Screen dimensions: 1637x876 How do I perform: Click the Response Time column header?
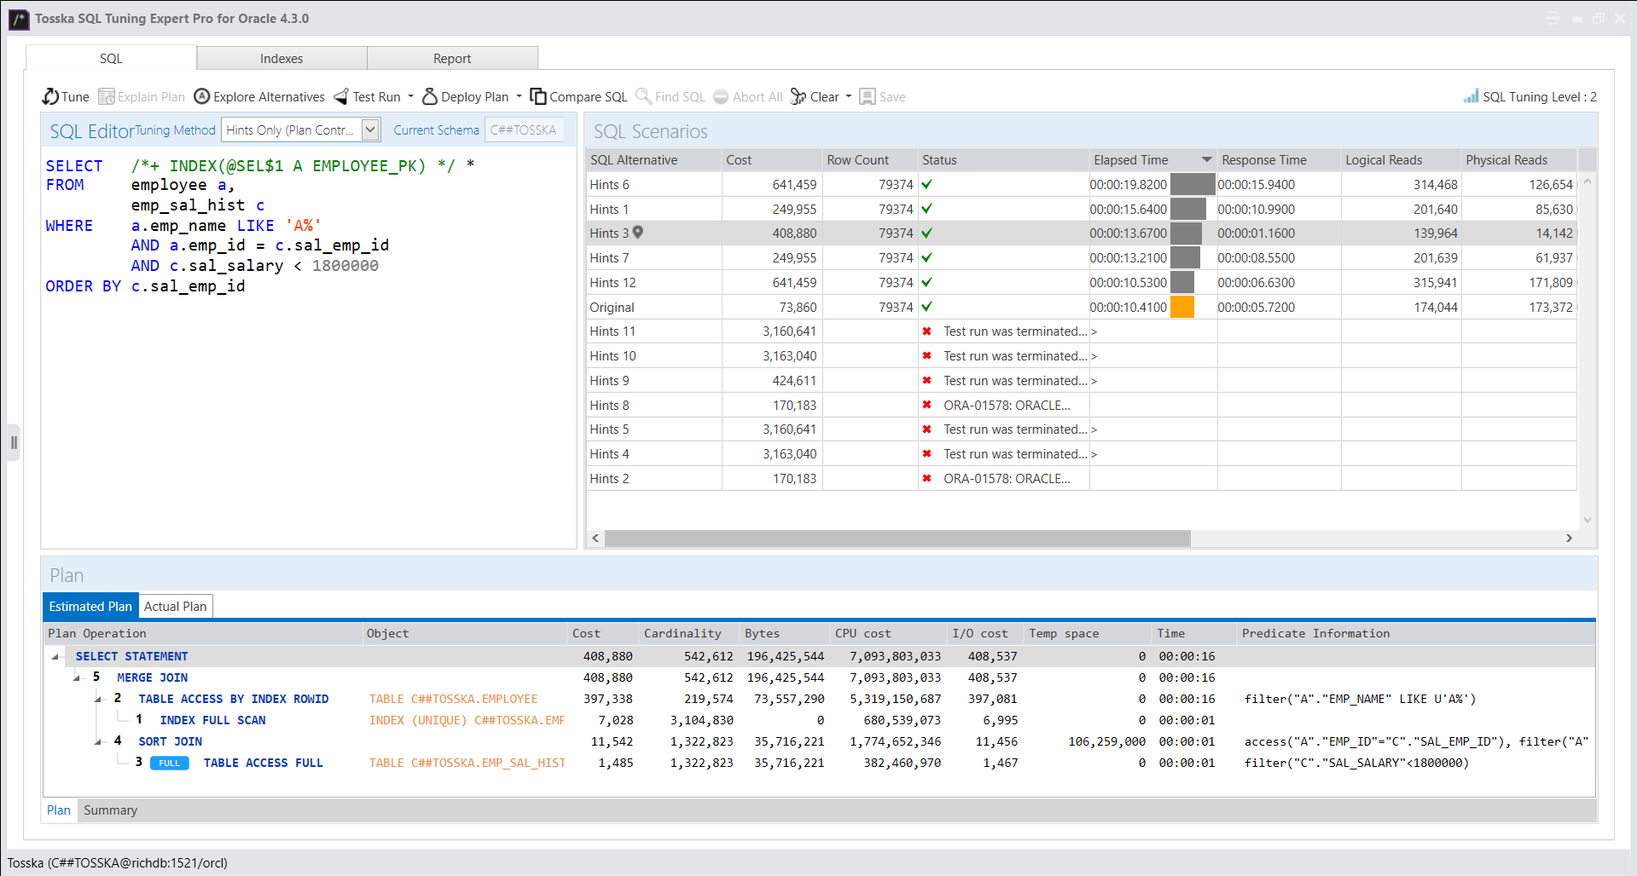(1279, 159)
